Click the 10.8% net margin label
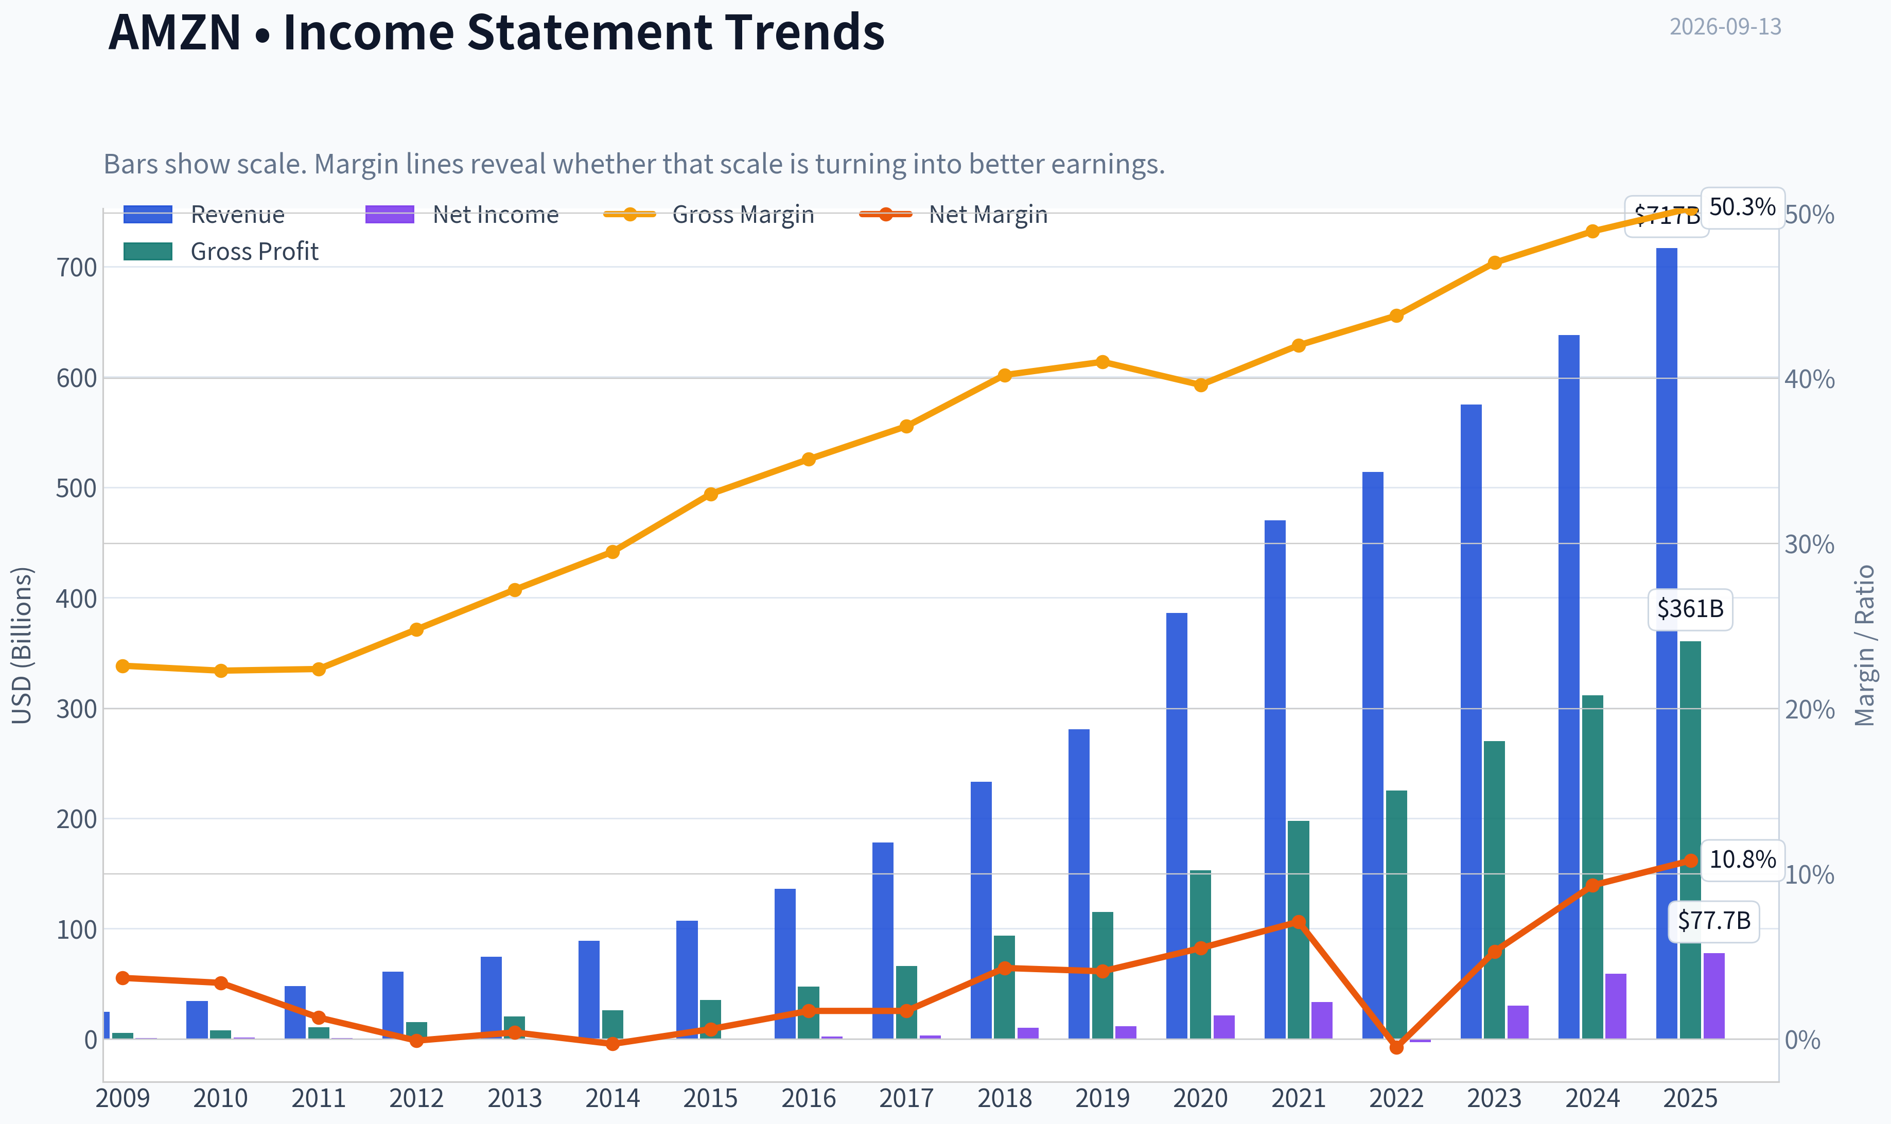 coord(1742,859)
